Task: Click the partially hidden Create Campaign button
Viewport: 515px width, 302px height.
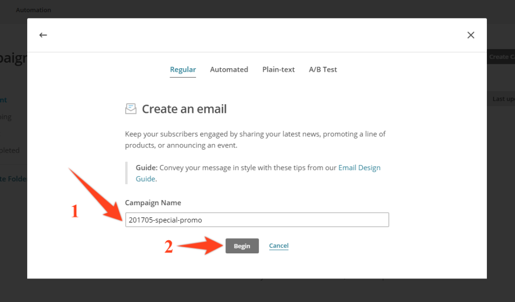Action: pos(501,57)
